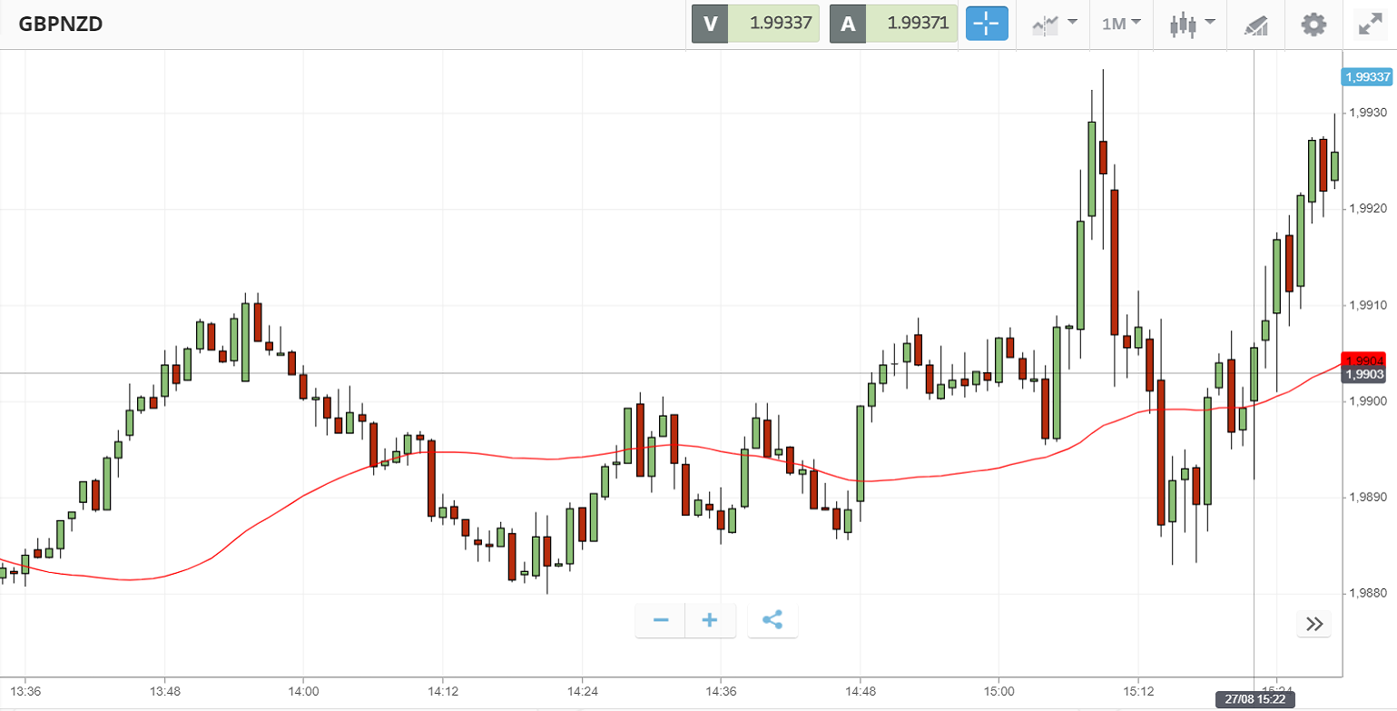Click the A buy price 1.99371 button
This screenshot has width=1397, height=711.
(893, 24)
